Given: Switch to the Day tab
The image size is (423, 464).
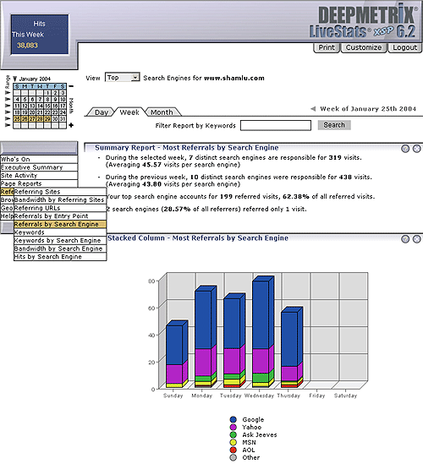Looking at the screenshot, I should point(101,112).
